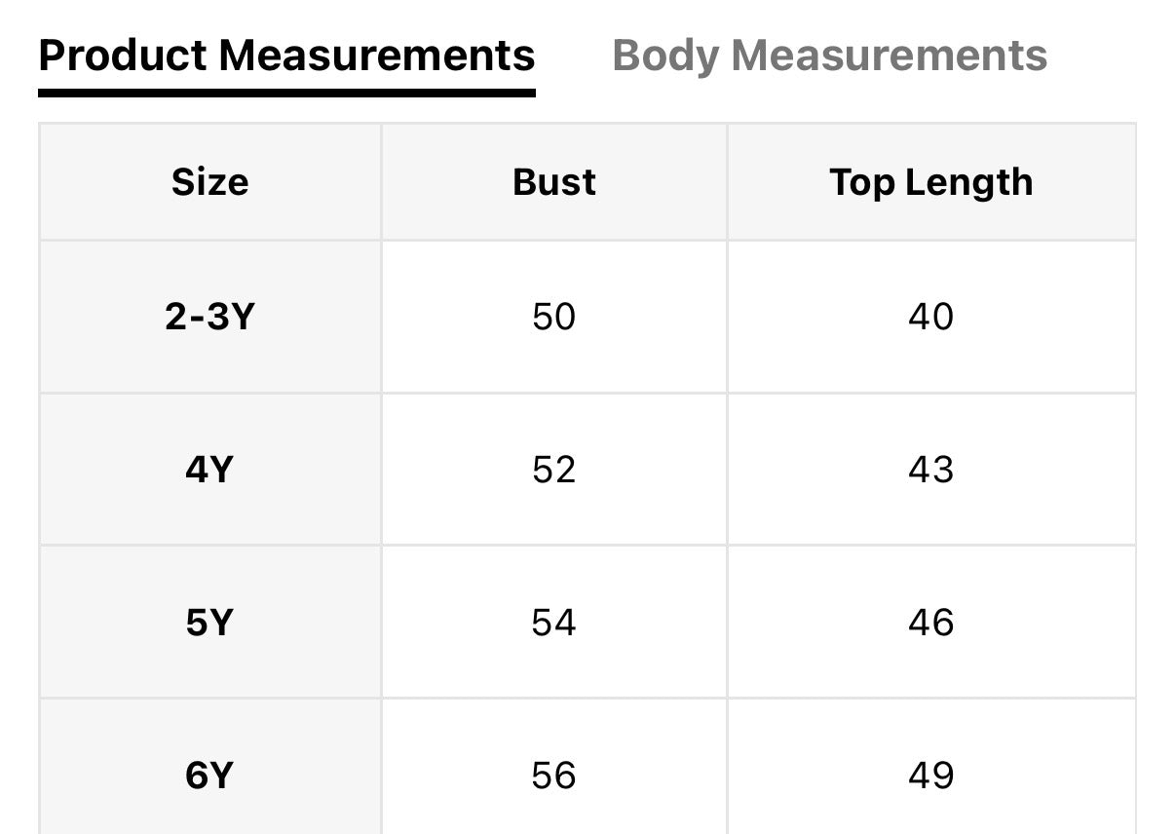Screen dimensions: 1175x834
Task: Select the Product Measurements tab
Action: (x=286, y=56)
